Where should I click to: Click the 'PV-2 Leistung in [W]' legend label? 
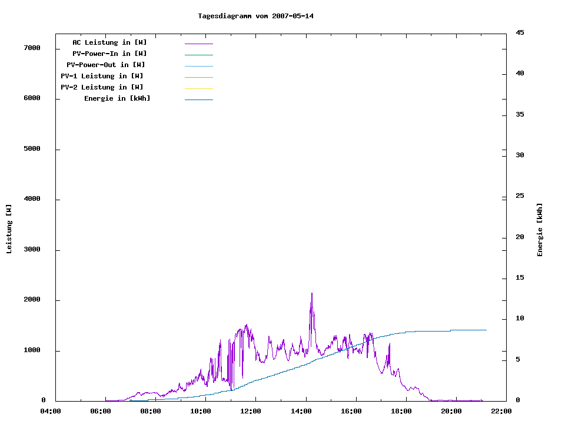(102, 87)
